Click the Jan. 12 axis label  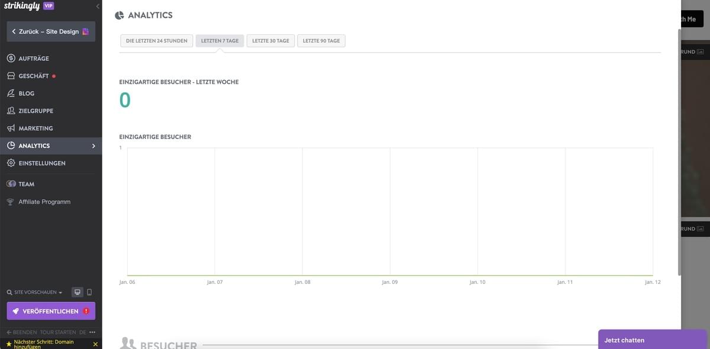(x=653, y=282)
